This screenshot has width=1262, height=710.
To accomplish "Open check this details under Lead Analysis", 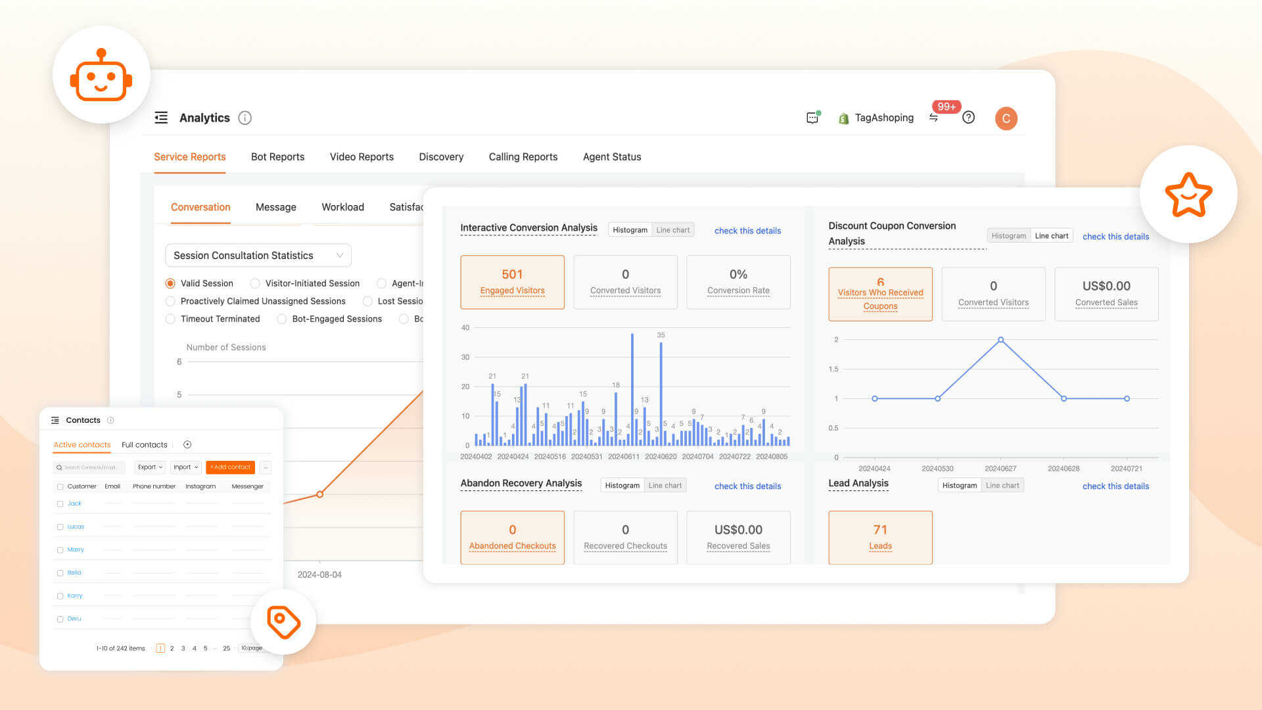I will [x=1115, y=486].
